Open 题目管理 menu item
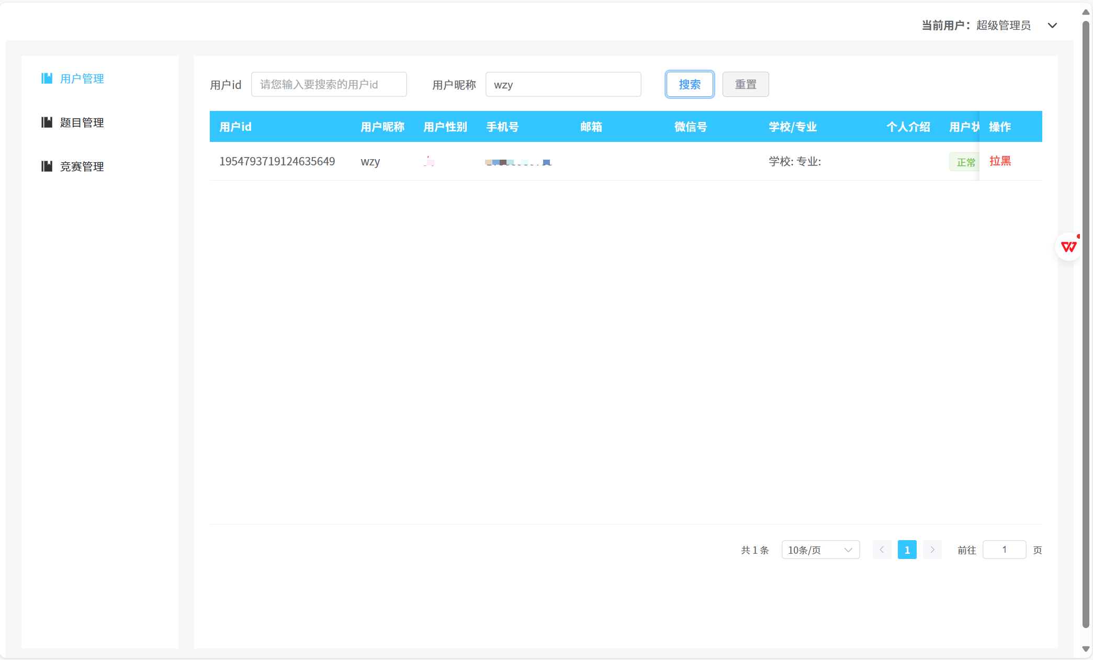Viewport: 1093px width, 660px height. click(82, 122)
